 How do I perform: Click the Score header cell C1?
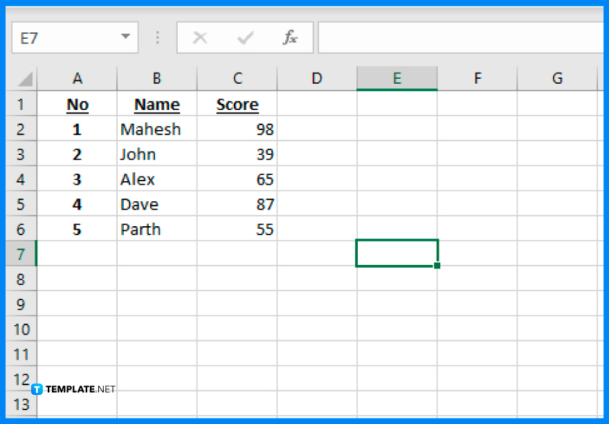(x=237, y=104)
